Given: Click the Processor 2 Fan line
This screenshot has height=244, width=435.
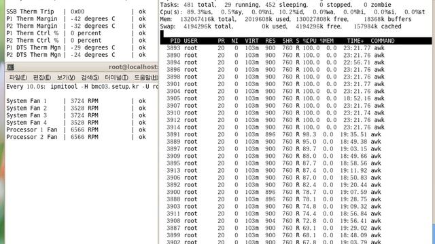Looking at the screenshot, I should (76, 137).
